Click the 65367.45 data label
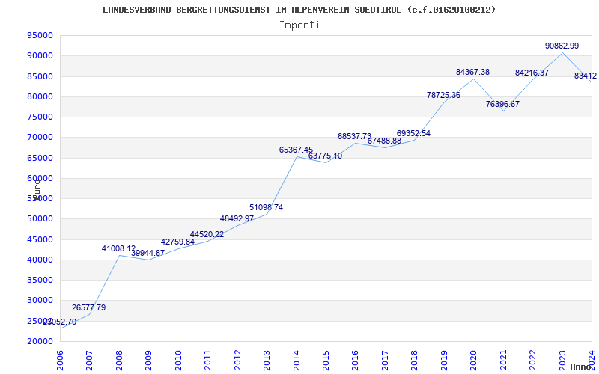Image resolution: width=599 pixels, height=374 pixels. [296, 150]
